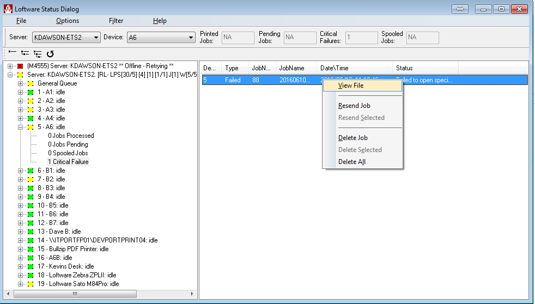Select '16 - A6B: idle' tree row

(x=55, y=258)
